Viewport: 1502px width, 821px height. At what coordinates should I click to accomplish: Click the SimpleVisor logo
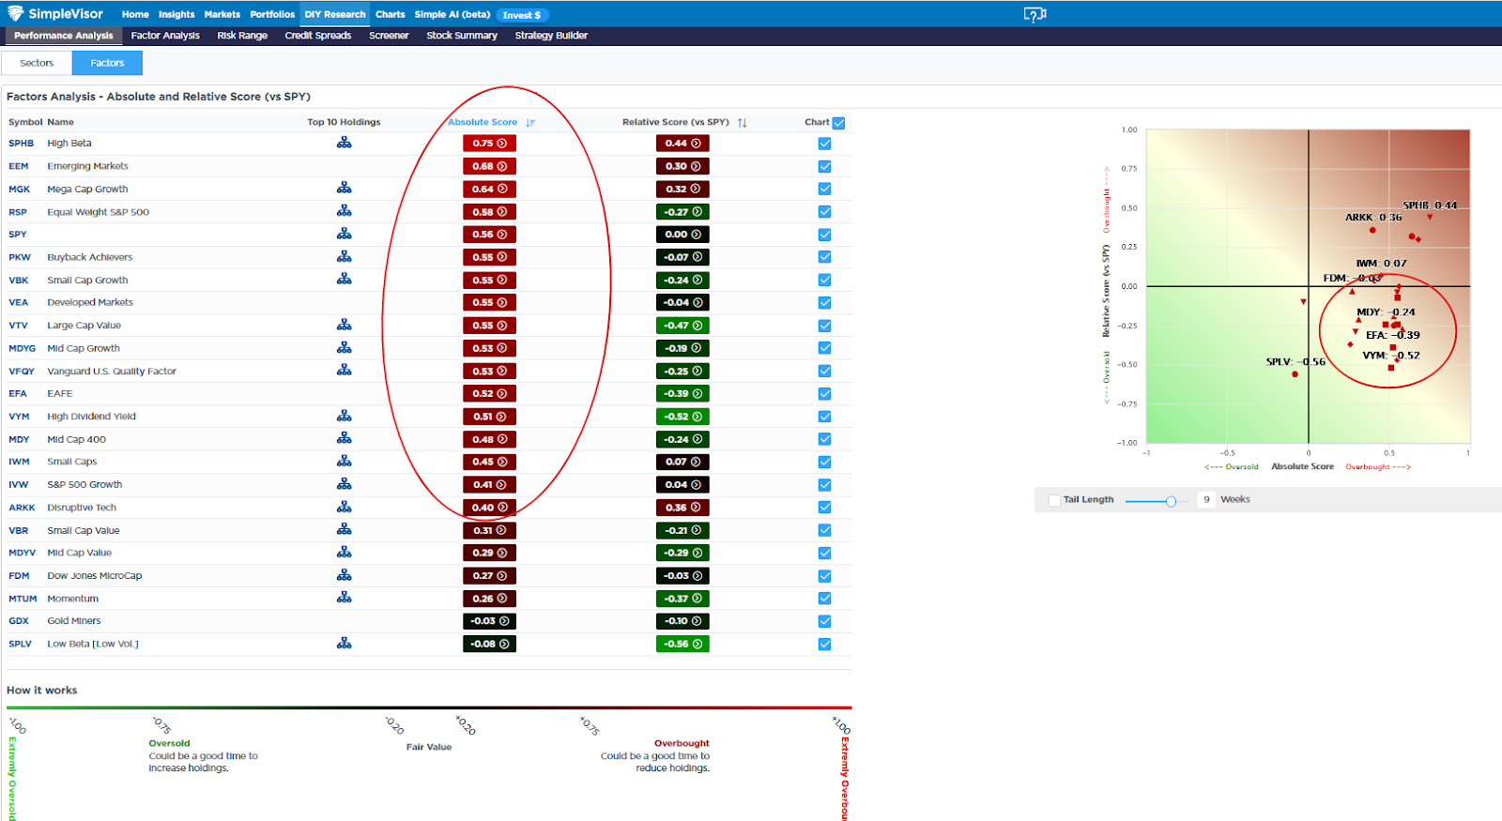click(x=55, y=14)
